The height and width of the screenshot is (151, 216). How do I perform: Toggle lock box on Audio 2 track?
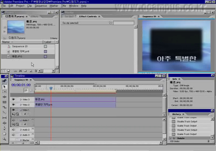point(17,130)
